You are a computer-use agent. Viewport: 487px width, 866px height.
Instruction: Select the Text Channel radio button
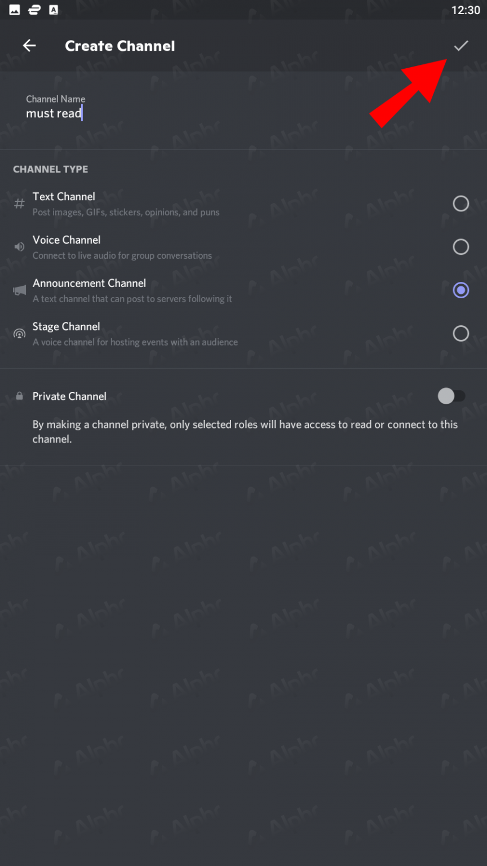461,204
